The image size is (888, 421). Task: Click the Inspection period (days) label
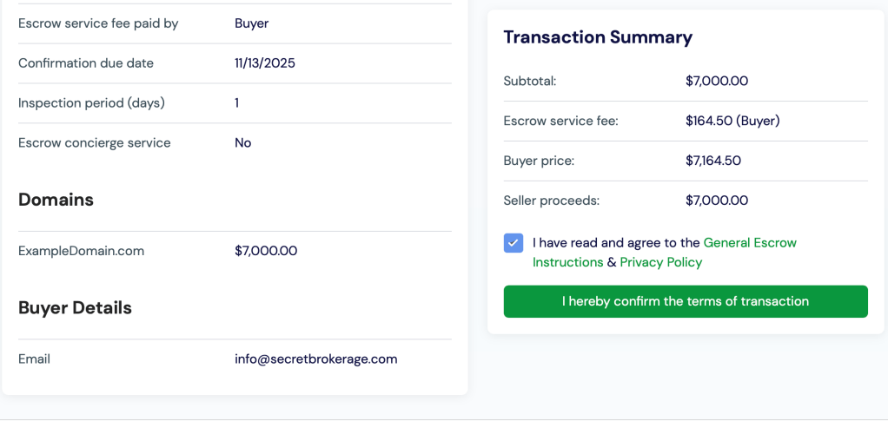(x=91, y=102)
